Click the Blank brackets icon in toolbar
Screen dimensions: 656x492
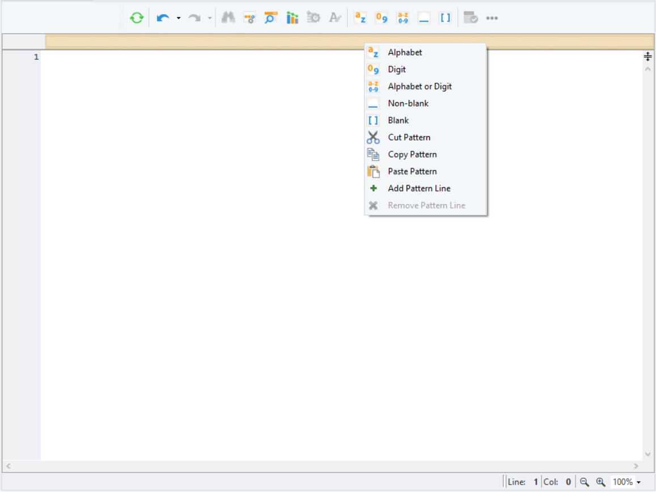(446, 18)
